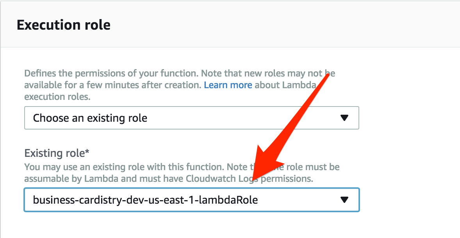Screen dimensions: 460x238
Task: Click the "Choose an existing role" text
Action: tap(90, 118)
